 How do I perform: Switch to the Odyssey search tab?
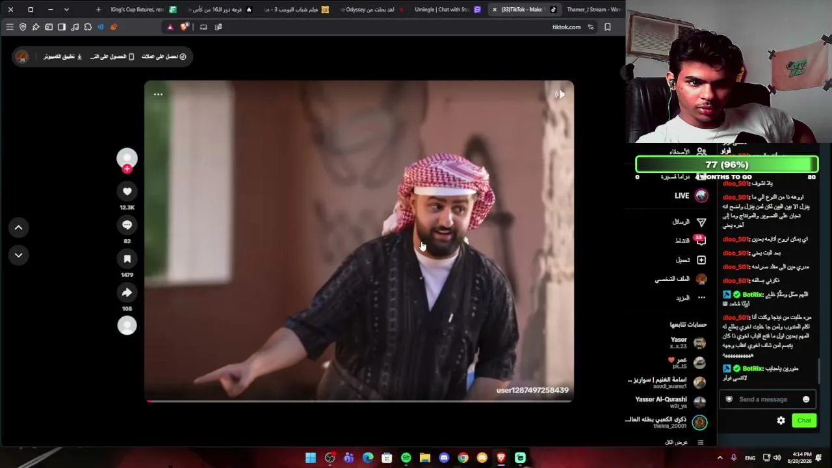tap(368, 10)
